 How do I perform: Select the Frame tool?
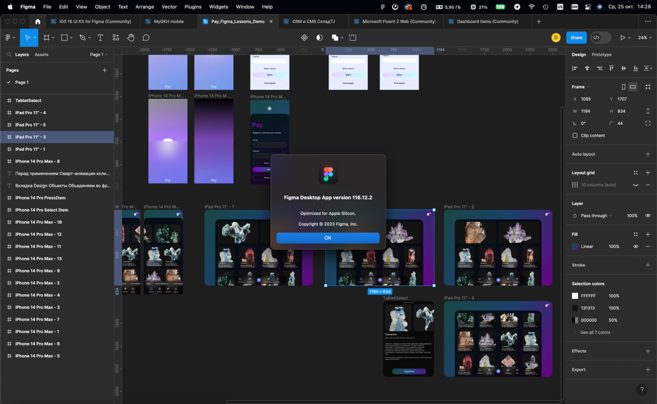tap(47, 38)
